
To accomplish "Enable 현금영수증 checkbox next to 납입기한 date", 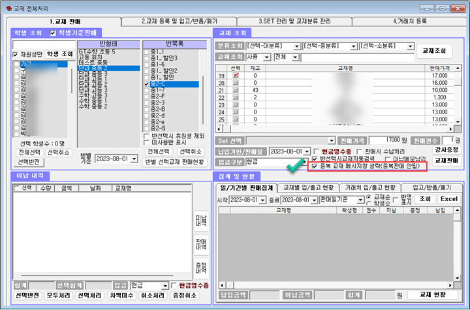I will [316, 151].
